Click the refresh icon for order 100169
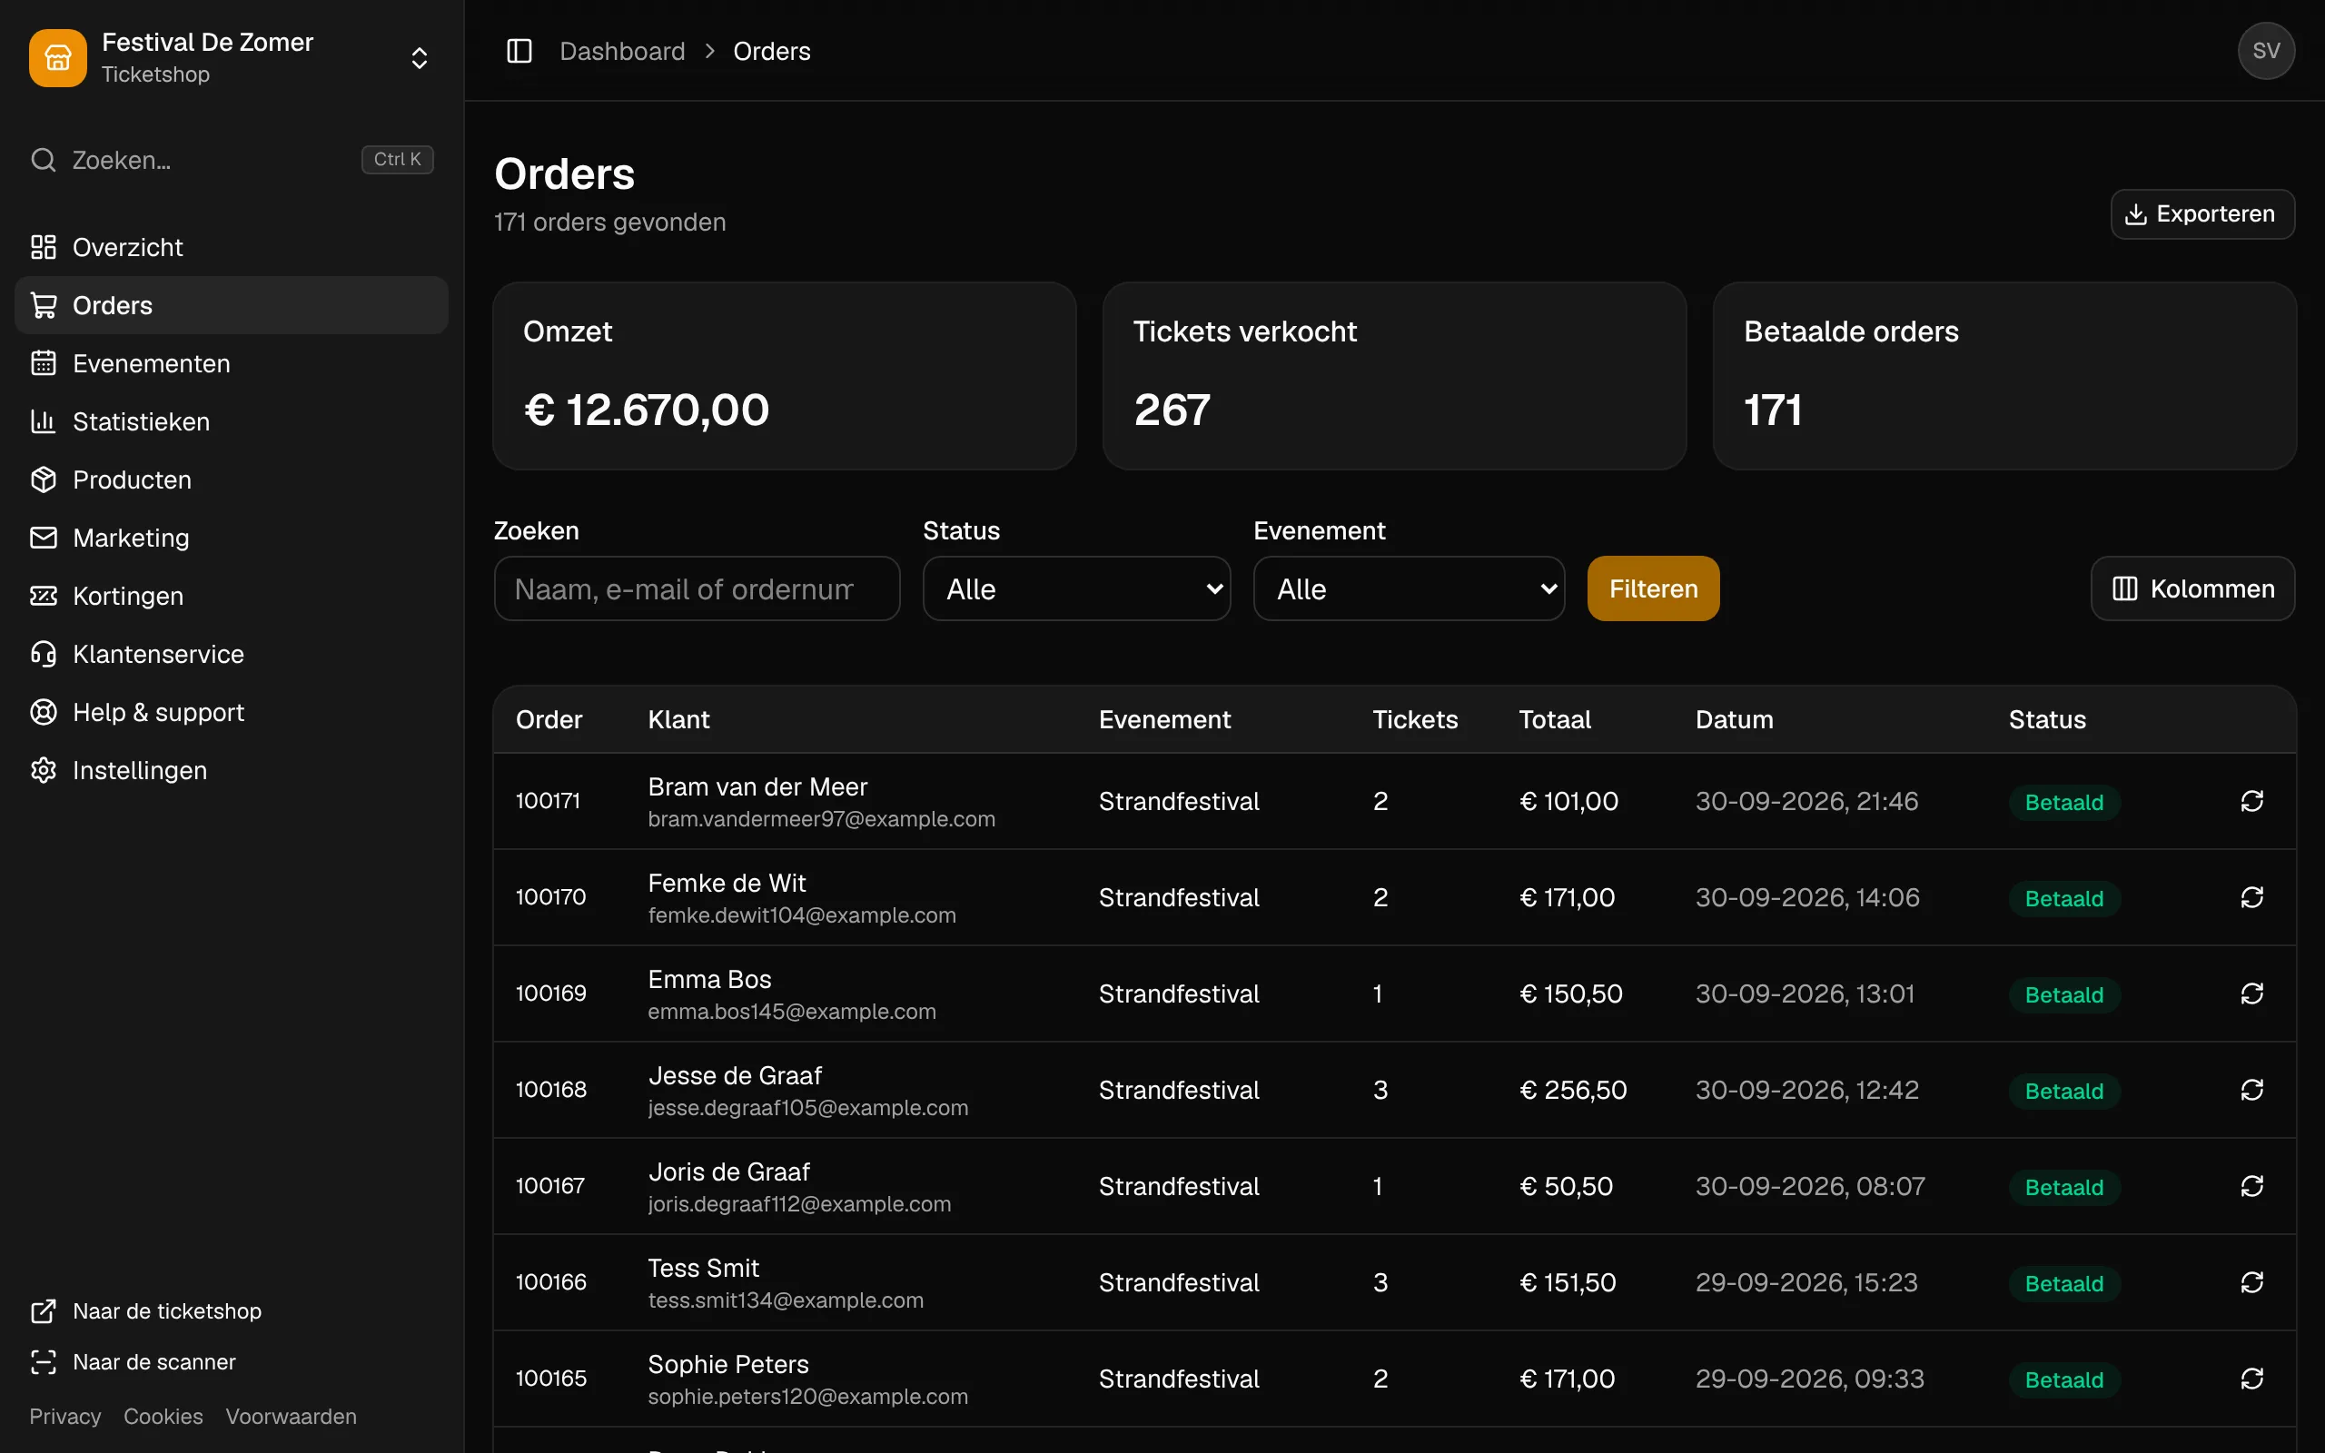The image size is (2325, 1453). (x=2252, y=993)
